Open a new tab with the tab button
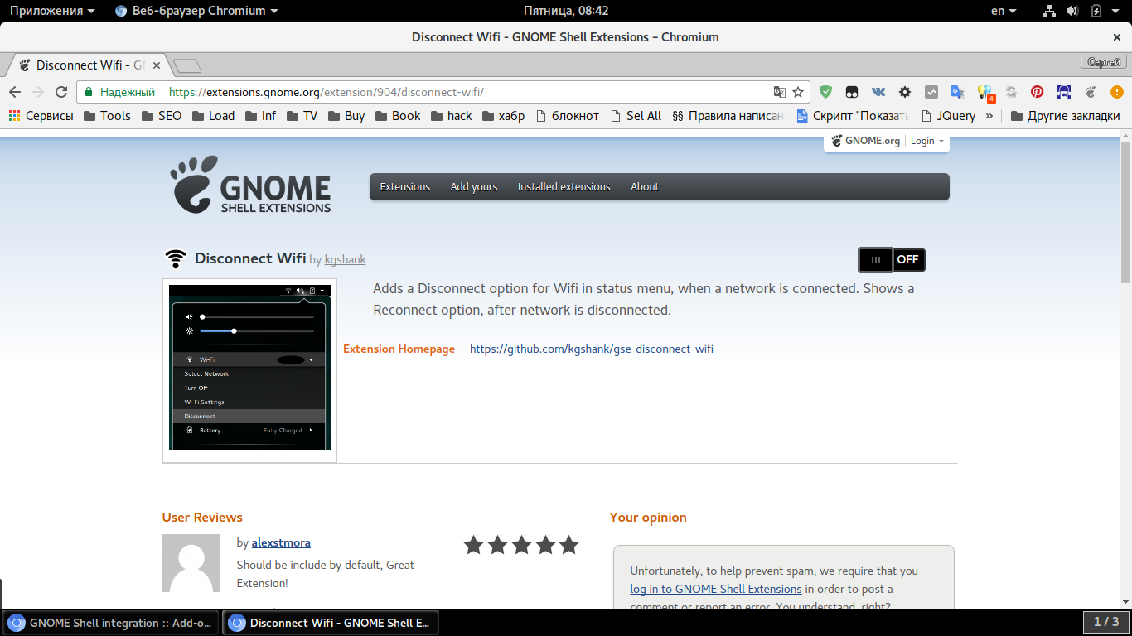 [x=186, y=65]
